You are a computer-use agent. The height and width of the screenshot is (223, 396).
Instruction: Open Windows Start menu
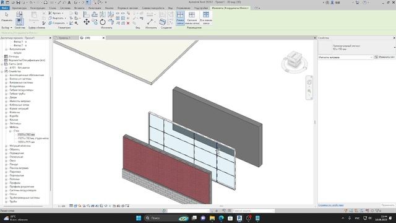coord(139,218)
